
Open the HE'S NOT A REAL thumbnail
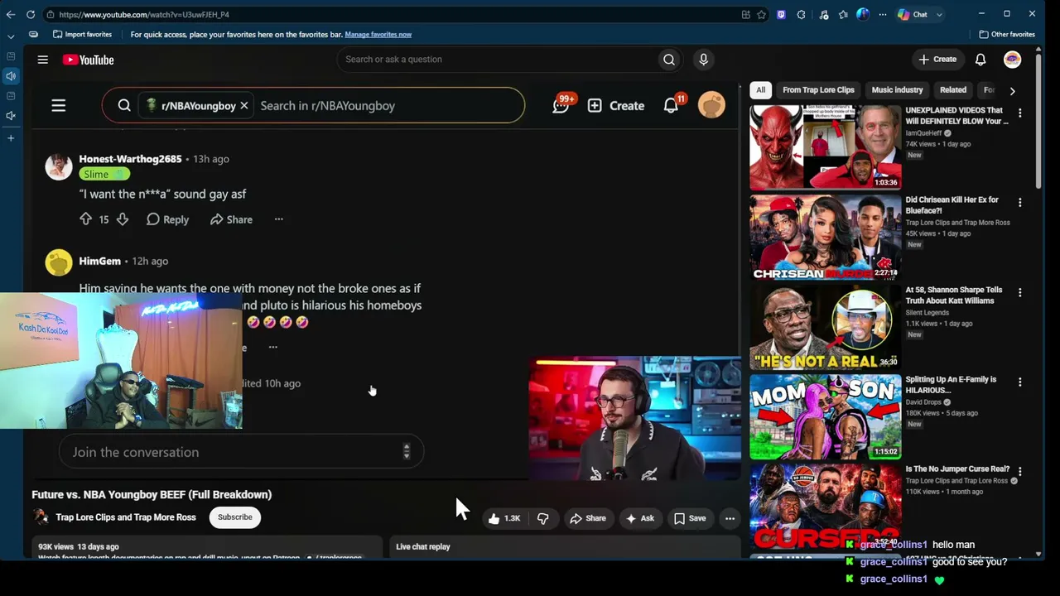(x=825, y=327)
